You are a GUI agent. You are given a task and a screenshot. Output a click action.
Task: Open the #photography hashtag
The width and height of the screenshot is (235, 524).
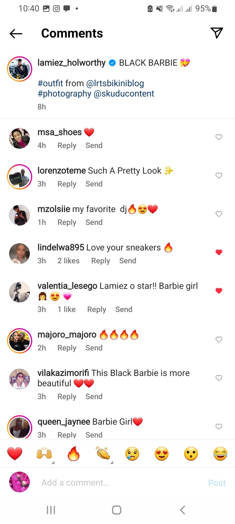click(64, 94)
